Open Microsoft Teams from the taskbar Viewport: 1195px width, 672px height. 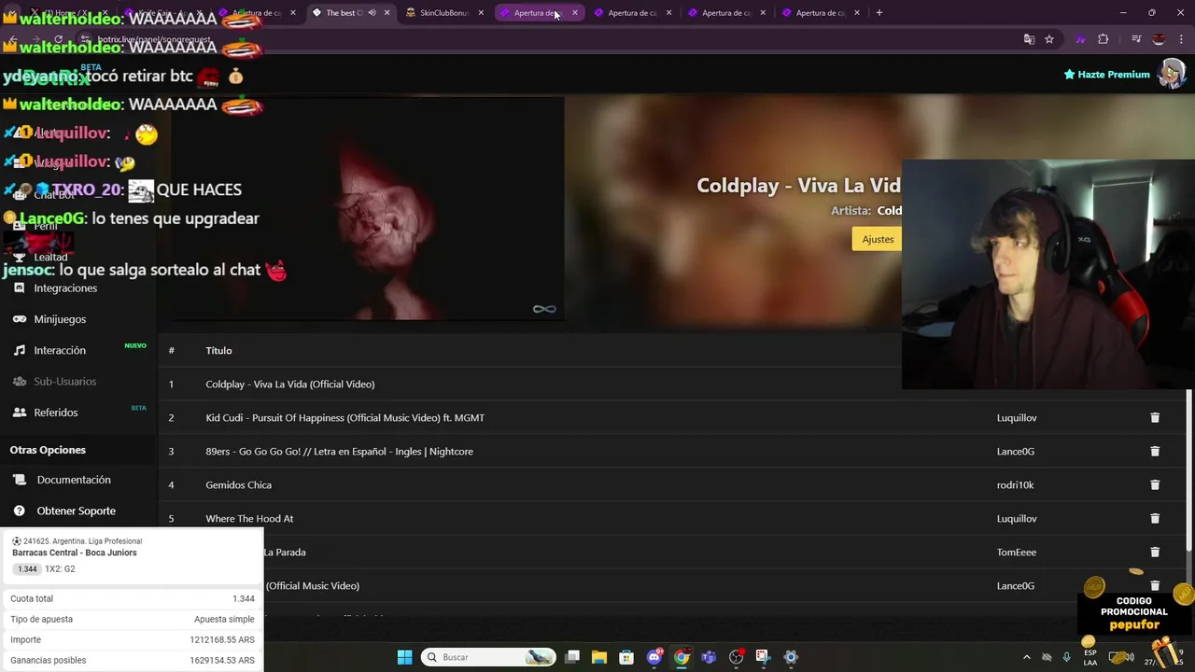[709, 657]
